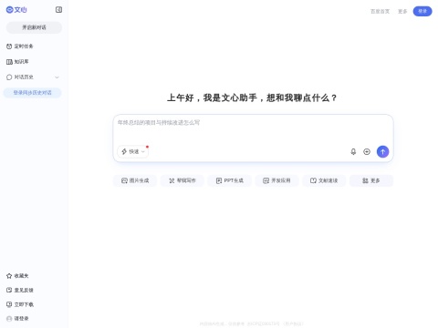Viewport: 438px width, 328px height.
Task: Select 开发应用 app development chip
Action: click(x=276, y=180)
